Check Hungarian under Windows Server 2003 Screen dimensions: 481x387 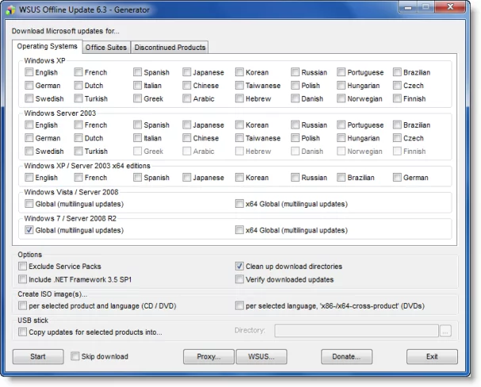click(341, 138)
